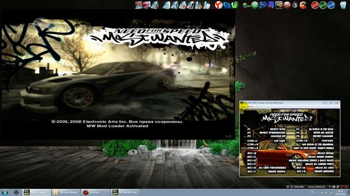
Task: Open the HD icon in the dock
Action: pyautogui.click(x=278, y=5)
